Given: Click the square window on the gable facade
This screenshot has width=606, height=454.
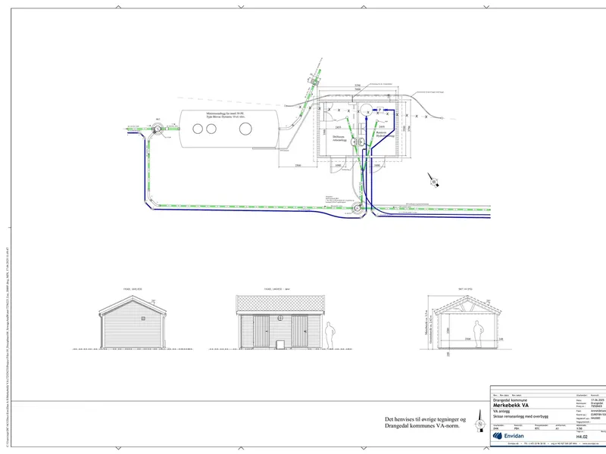Looking at the screenshot, I should (143, 319).
